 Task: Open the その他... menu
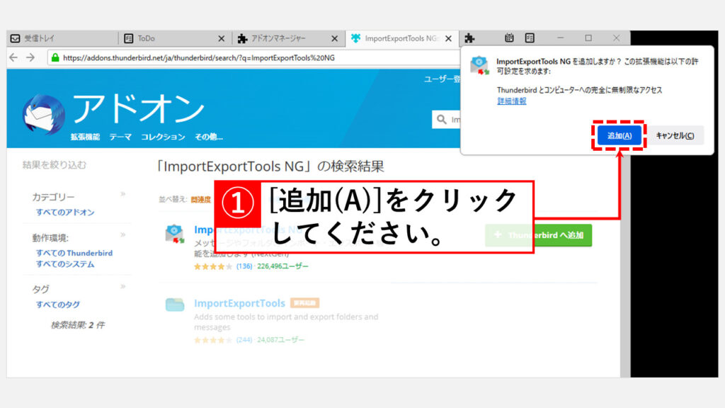click(209, 137)
